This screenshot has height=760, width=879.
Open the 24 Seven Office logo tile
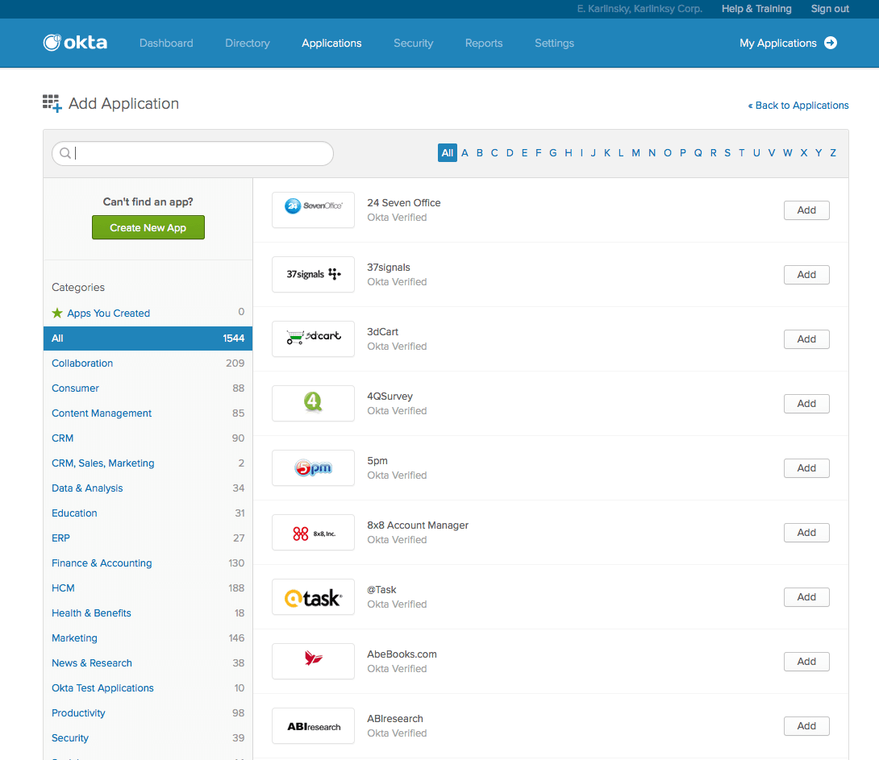click(x=314, y=210)
